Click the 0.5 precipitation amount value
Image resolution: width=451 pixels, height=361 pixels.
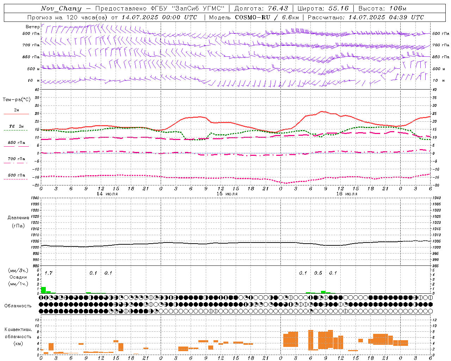tap(318, 273)
